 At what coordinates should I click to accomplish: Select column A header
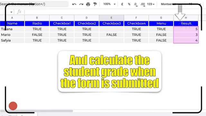tap(12, 18)
